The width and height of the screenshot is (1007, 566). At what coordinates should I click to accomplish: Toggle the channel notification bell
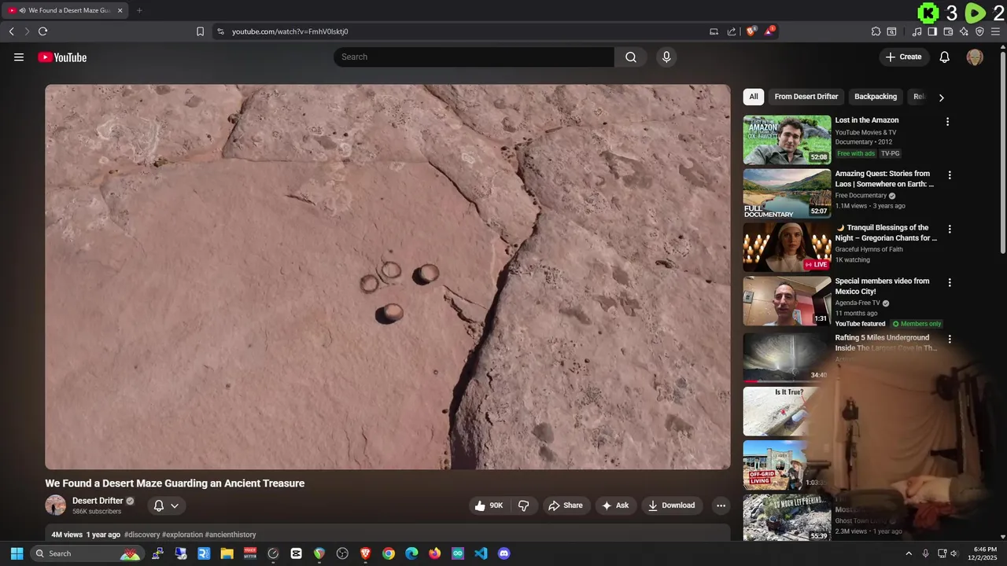(159, 505)
